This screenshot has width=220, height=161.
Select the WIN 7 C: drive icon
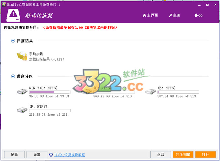pyautogui.click(x=22, y=92)
